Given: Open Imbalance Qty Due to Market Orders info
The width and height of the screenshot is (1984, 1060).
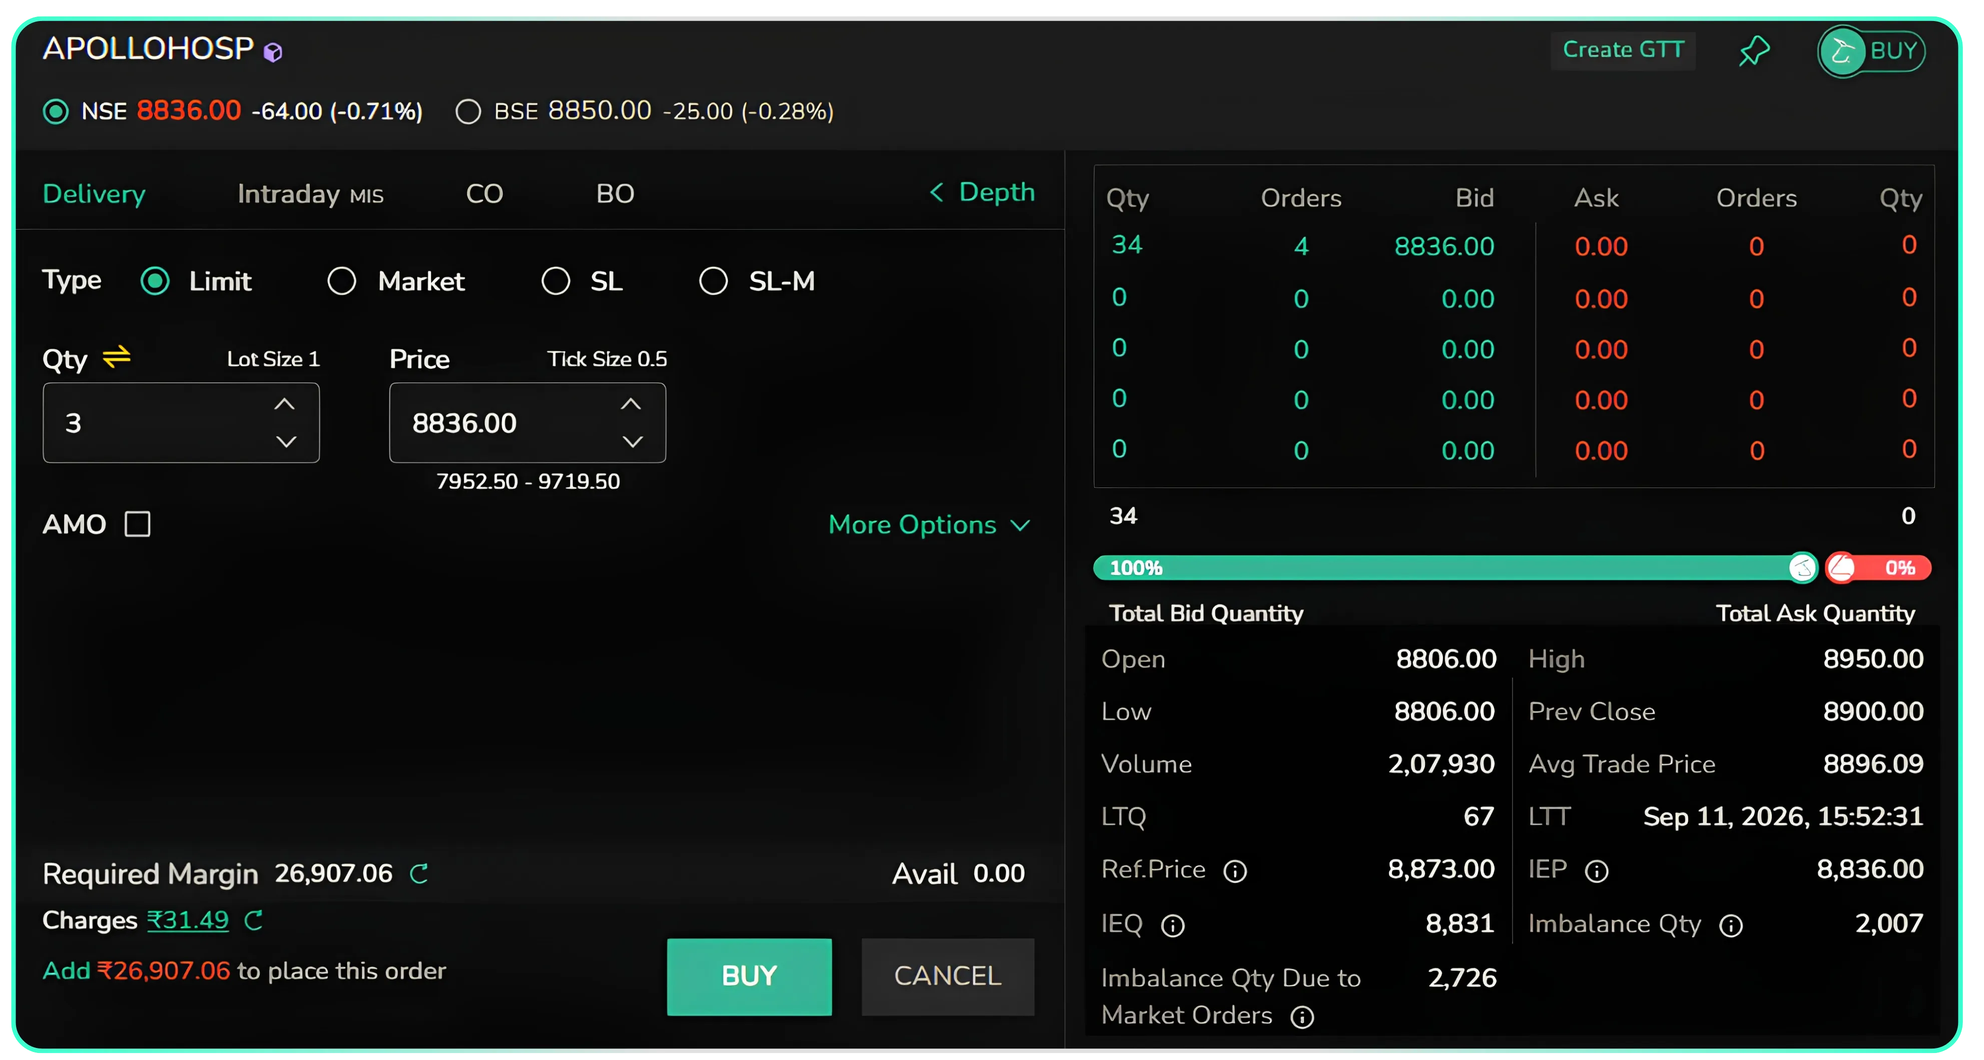Looking at the screenshot, I should point(1302,1017).
